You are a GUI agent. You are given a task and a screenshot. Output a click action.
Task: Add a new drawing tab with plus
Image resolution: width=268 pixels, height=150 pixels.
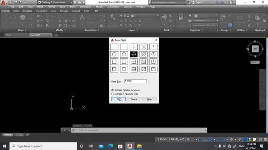tap(56, 35)
